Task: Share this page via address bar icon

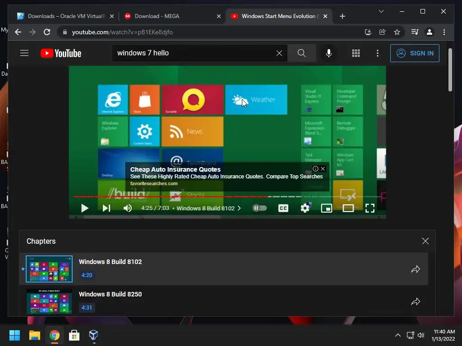Action: [383, 32]
